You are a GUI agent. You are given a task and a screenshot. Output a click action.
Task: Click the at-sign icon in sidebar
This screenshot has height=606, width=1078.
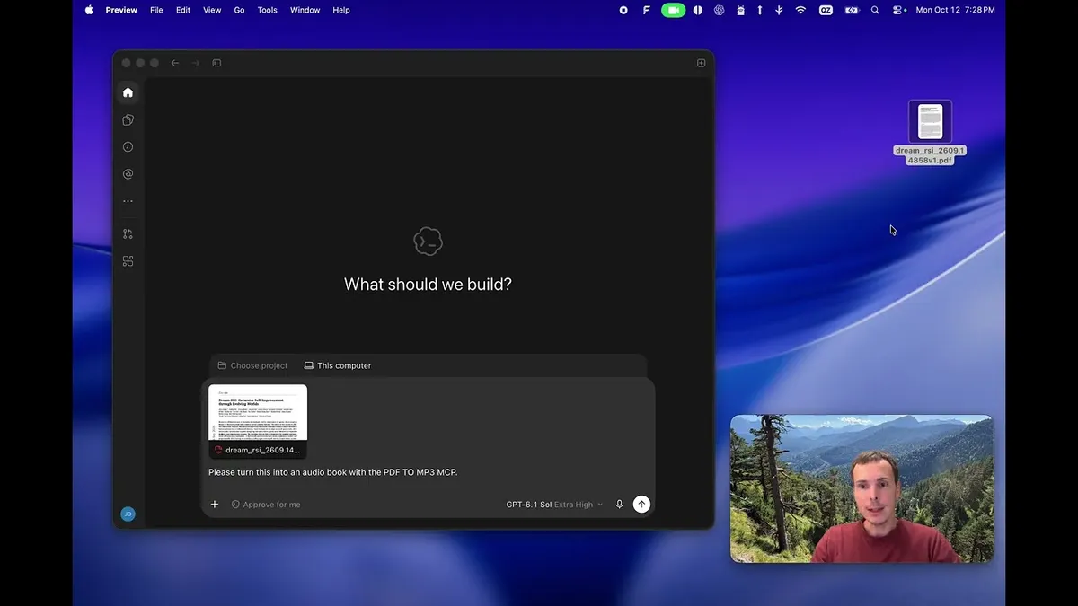coord(128,174)
